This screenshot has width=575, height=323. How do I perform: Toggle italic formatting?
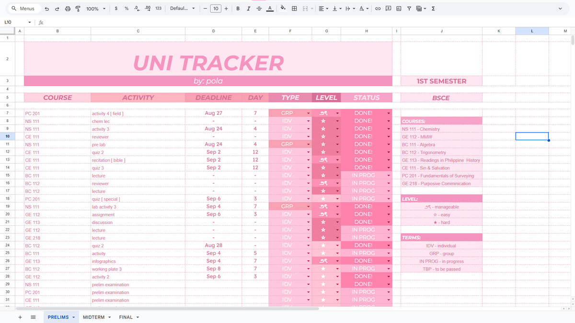pyautogui.click(x=249, y=9)
